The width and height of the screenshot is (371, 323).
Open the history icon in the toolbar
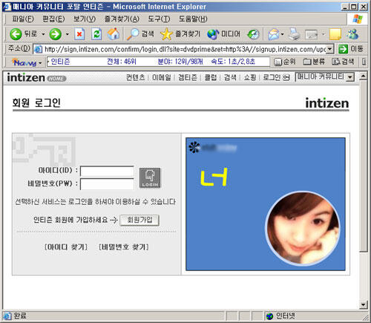click(253, 34)
